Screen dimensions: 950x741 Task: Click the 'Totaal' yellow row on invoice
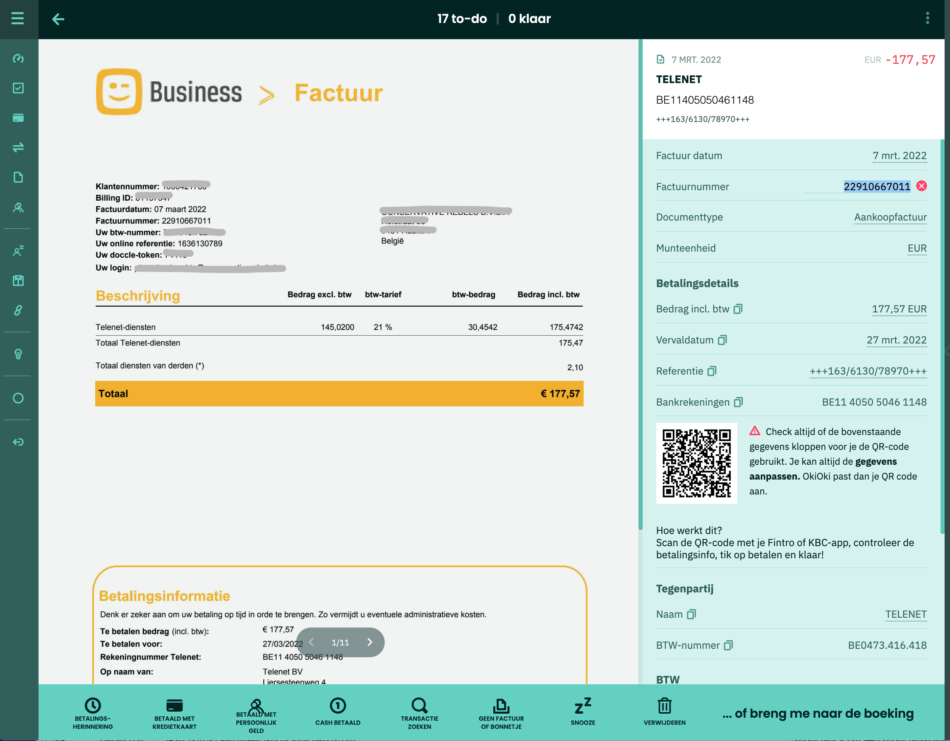click(x=339, y=394)
